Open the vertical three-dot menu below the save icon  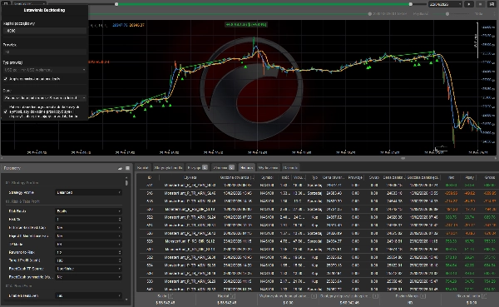pyautogui.click(x=494, y=13)
